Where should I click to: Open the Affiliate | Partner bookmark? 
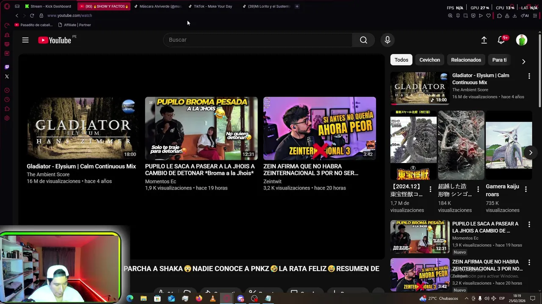pos(75,25)
